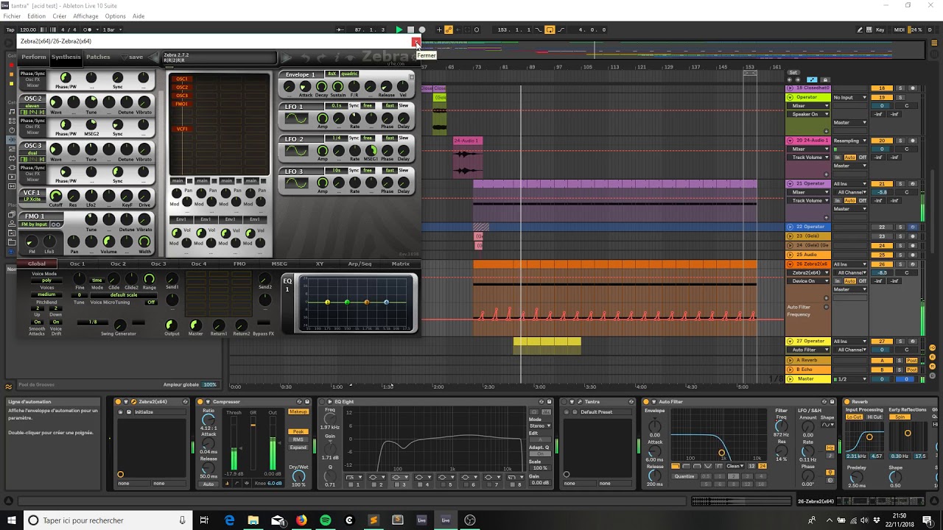943x530 pixels.
Task: Click the Zebra Voice Mode poly selector
Action: tap(46, 280)
